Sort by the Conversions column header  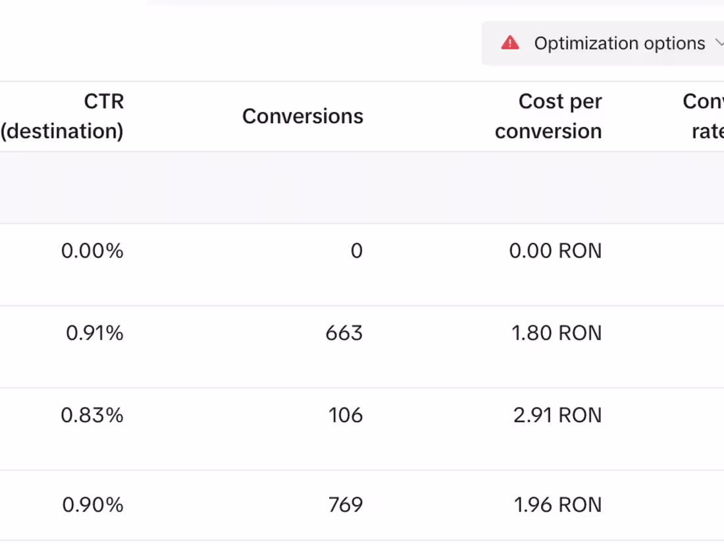tap(303, 116)
